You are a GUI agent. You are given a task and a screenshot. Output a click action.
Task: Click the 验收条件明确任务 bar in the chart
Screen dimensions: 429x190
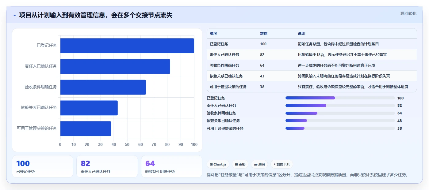[103, 87]
